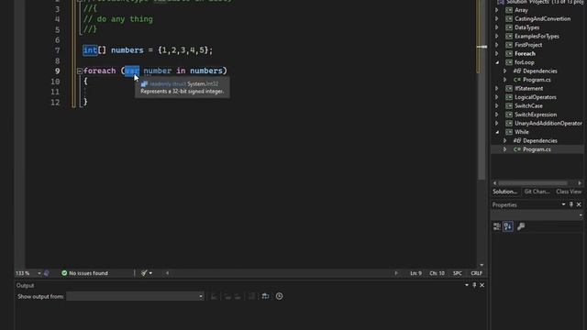This screenshot has height=330, width=587.
Task: Click the Output timestamps clock icon
Action: (279, 296)
